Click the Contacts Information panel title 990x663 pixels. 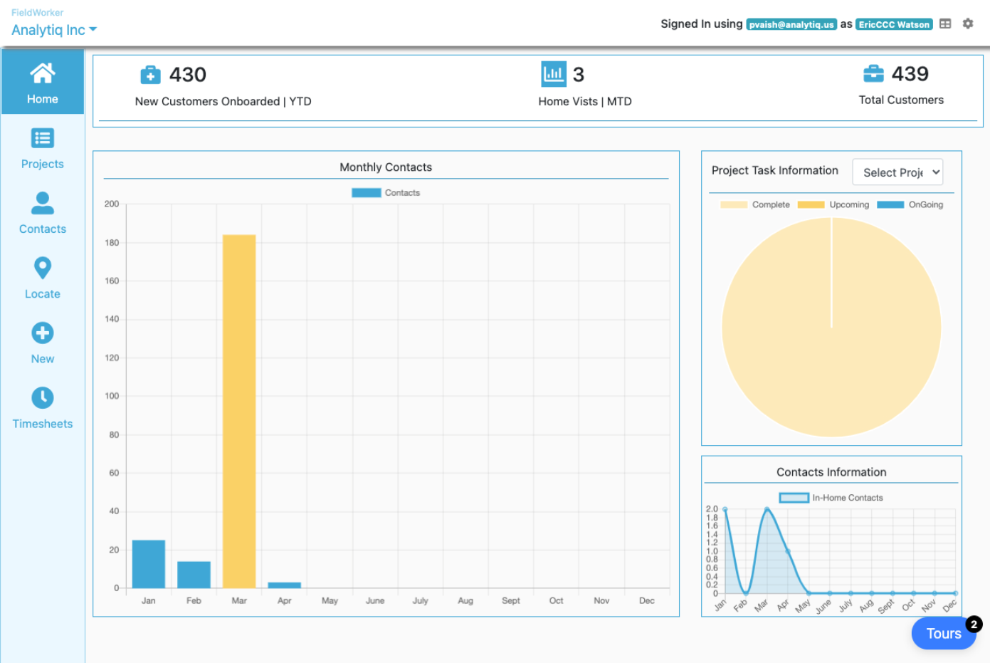(831, 472)
